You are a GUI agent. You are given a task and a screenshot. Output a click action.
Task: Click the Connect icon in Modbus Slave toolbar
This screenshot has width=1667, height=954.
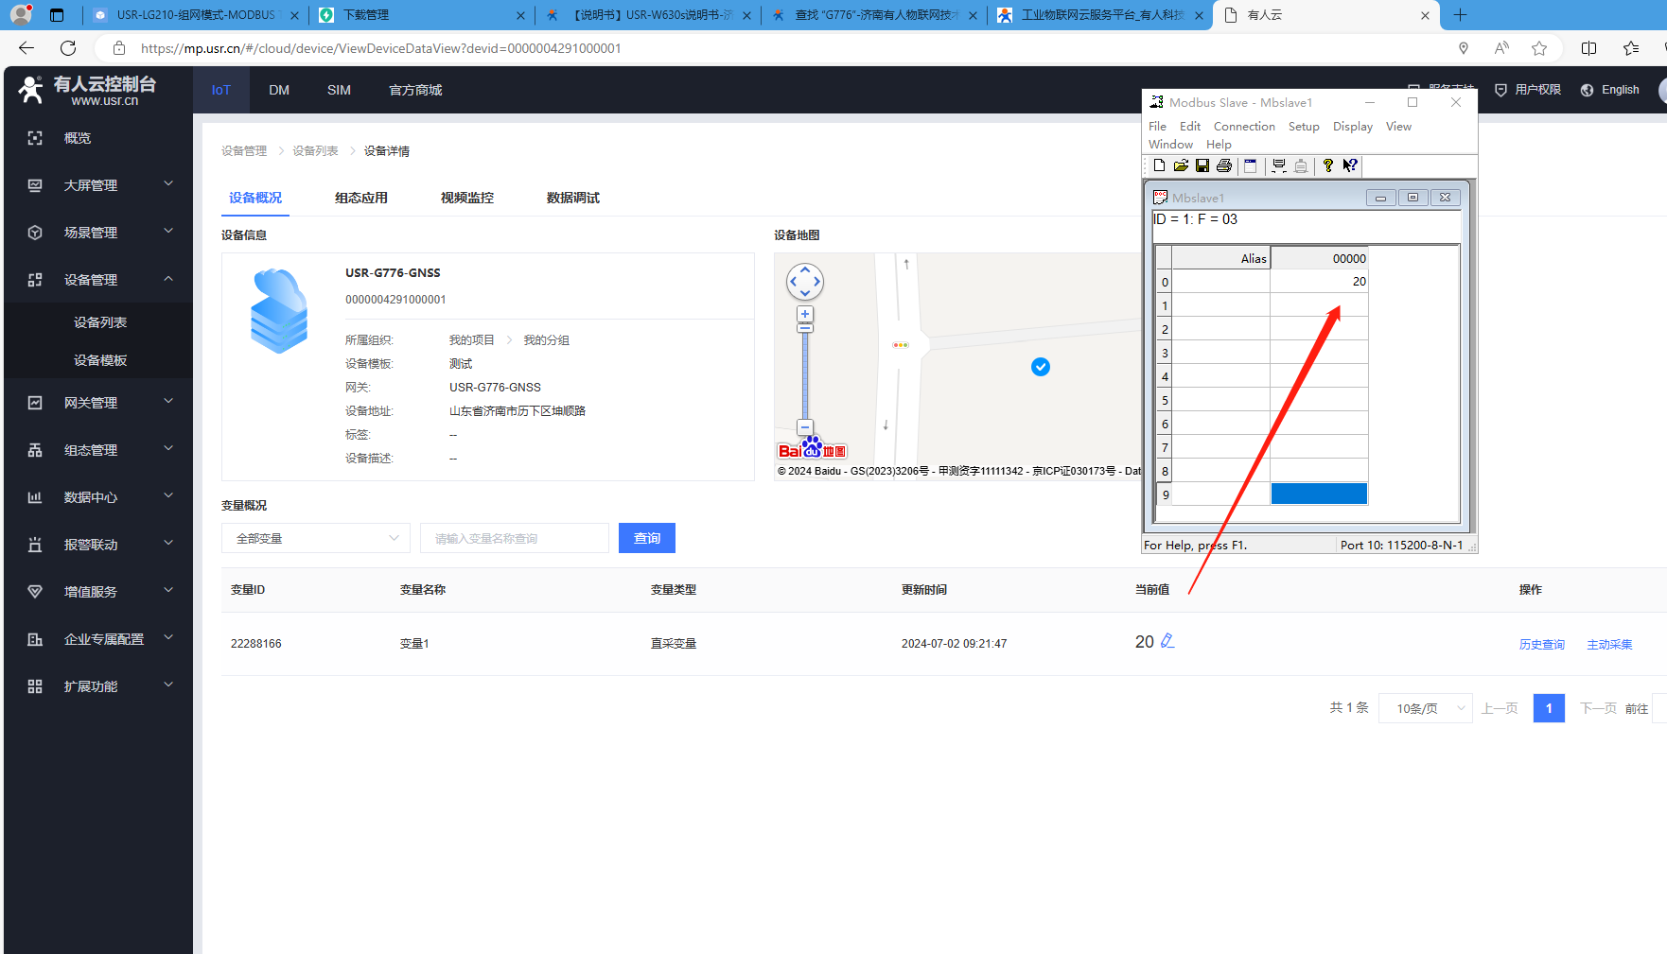click(x=1279, y=165)
